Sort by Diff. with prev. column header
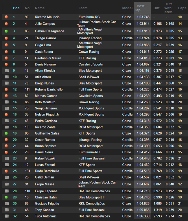 point(169,8)
